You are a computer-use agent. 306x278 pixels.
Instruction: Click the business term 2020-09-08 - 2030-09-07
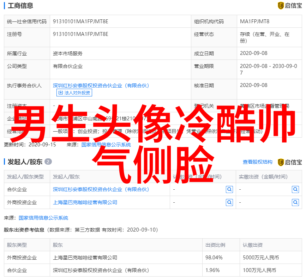click(x=269, y=69)
